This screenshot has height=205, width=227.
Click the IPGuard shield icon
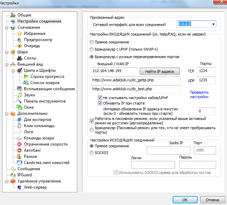tap(13, 175)
